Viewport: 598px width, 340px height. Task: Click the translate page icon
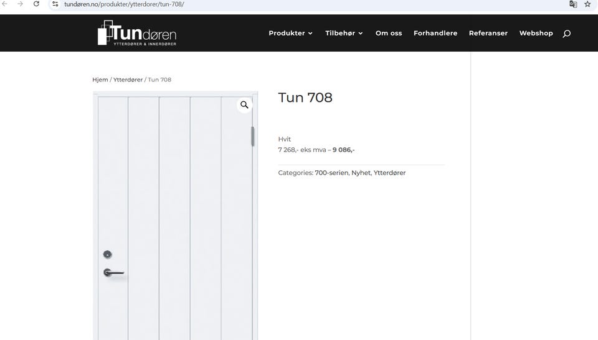573,4
